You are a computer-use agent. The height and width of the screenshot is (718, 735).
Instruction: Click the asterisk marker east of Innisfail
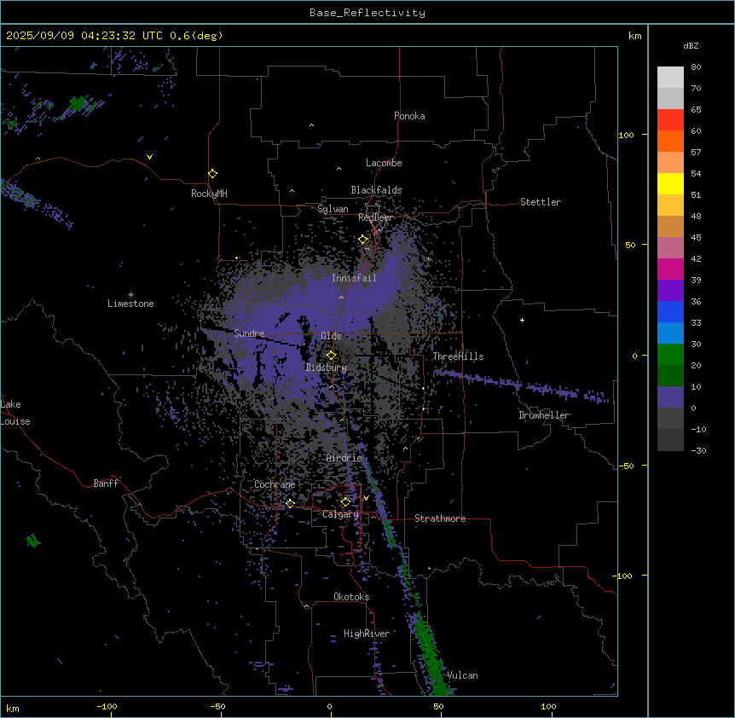pyautogui.click(x=428, y=258)
